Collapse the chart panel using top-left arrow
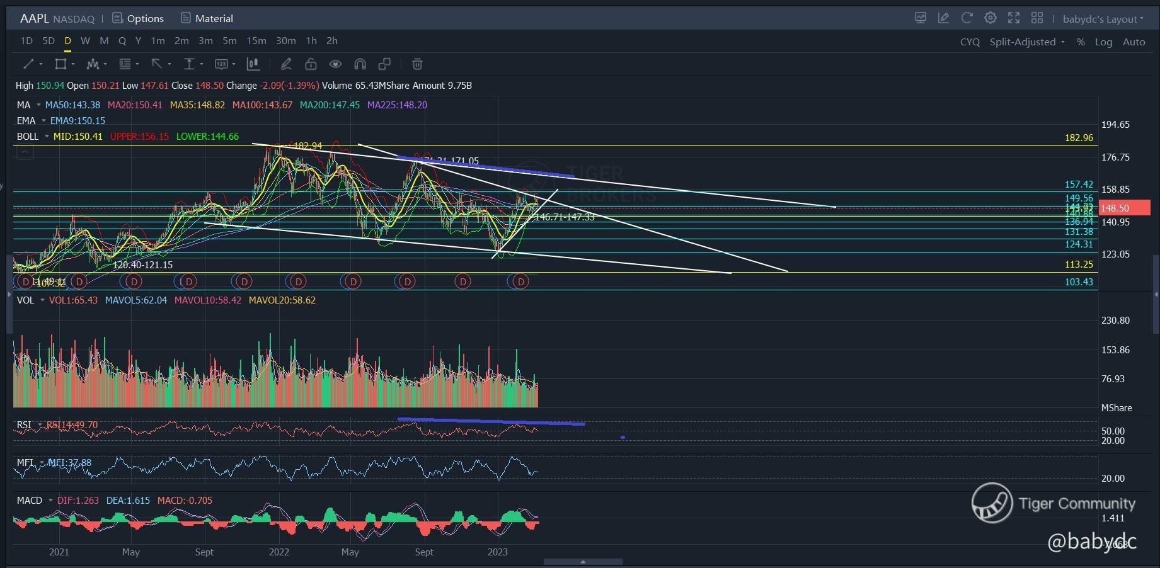The image size is (1160, 568). (x=25, y=152)
